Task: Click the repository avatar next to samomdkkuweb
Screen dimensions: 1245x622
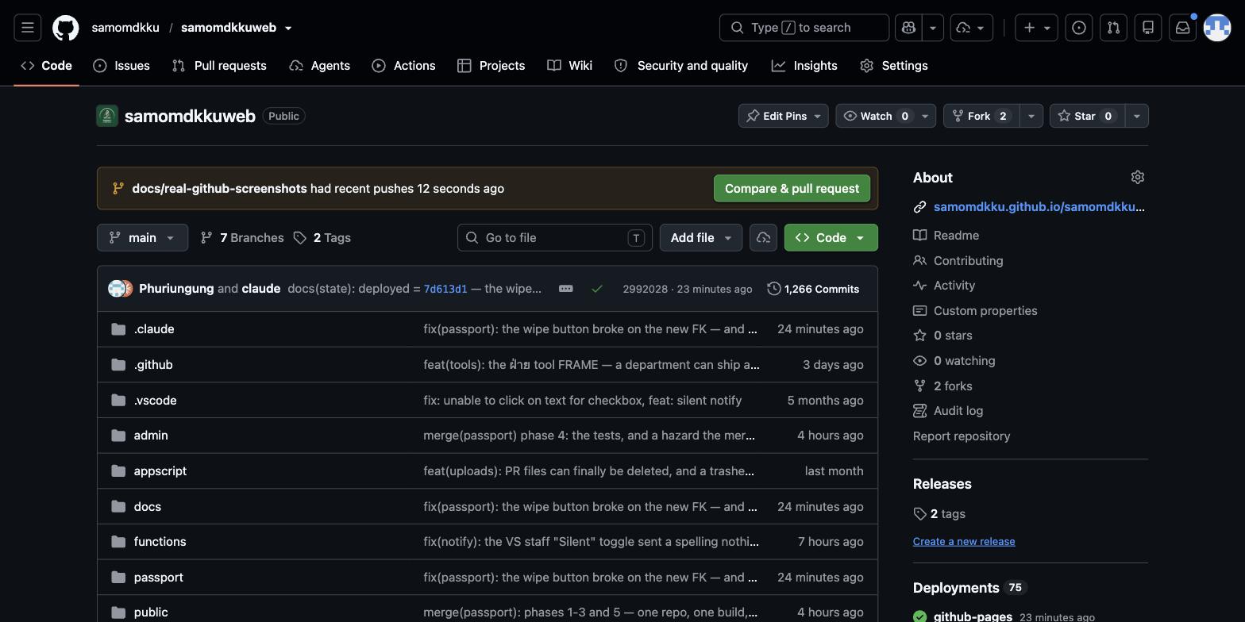Action: point(107,116)
